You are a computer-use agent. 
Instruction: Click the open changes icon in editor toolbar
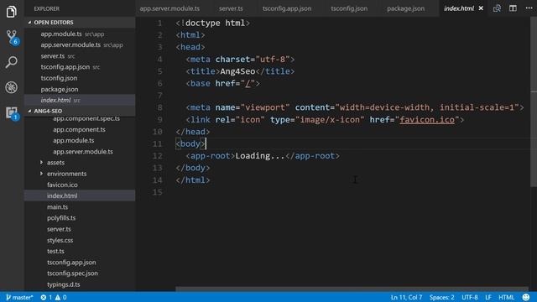pyautogui.click(x=497, y=8)
